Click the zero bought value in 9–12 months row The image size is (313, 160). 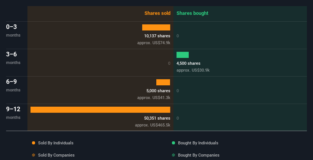(178, 118)
